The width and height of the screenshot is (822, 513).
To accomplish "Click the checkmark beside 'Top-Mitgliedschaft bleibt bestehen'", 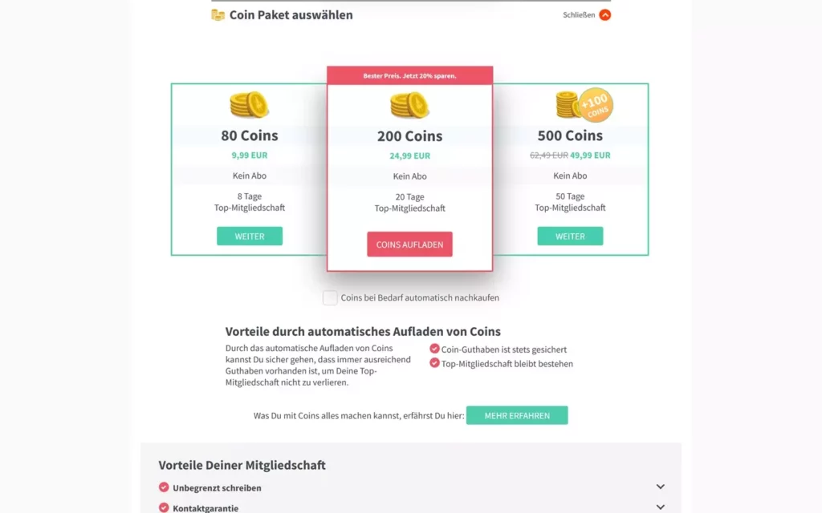I will (x=436, y=363).
